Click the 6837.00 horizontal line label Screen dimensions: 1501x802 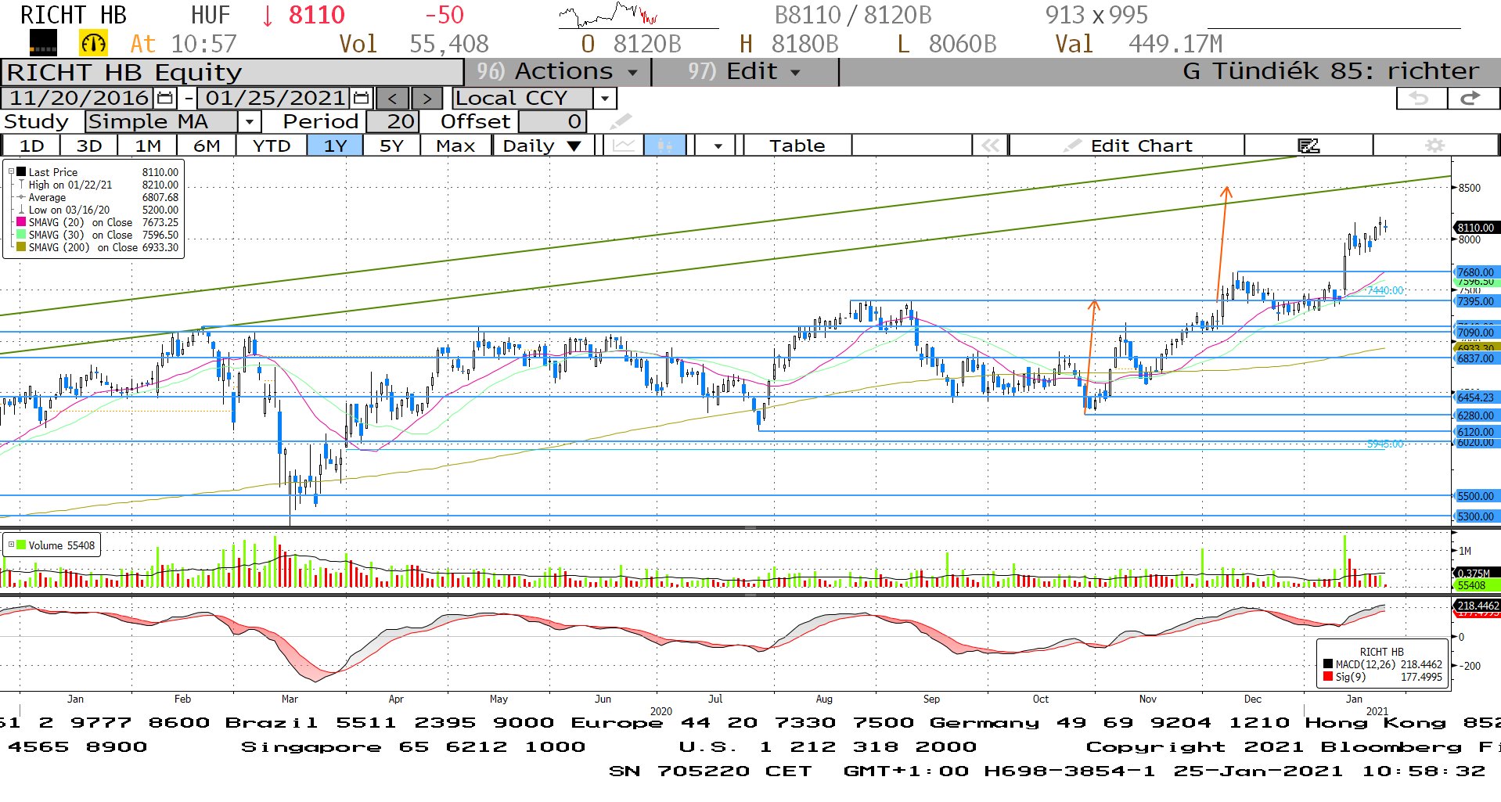1476,358
